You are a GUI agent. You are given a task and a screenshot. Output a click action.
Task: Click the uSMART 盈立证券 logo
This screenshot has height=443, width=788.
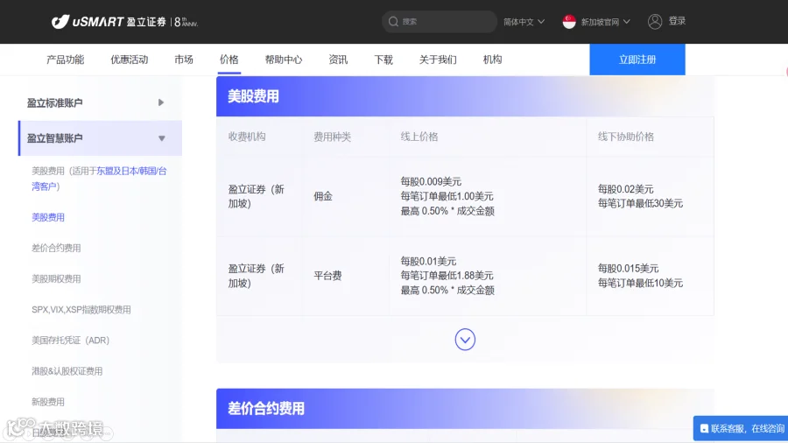124,22
